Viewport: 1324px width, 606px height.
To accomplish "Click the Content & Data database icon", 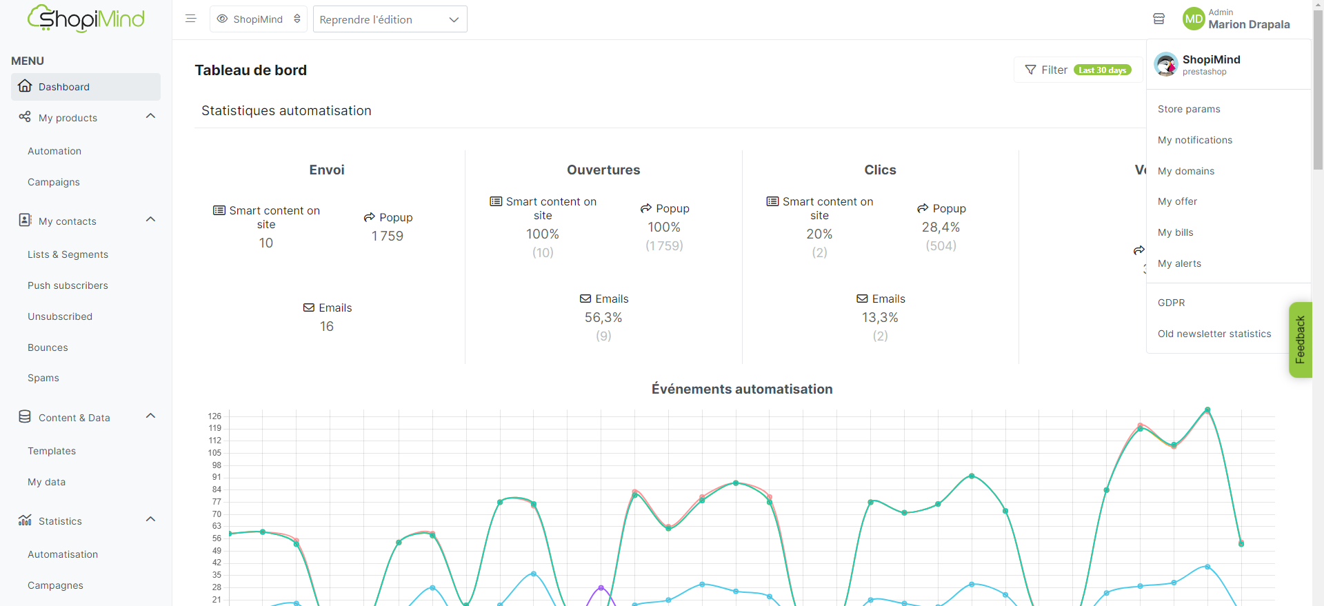I will pyautogui.click(x=25, y=416).
